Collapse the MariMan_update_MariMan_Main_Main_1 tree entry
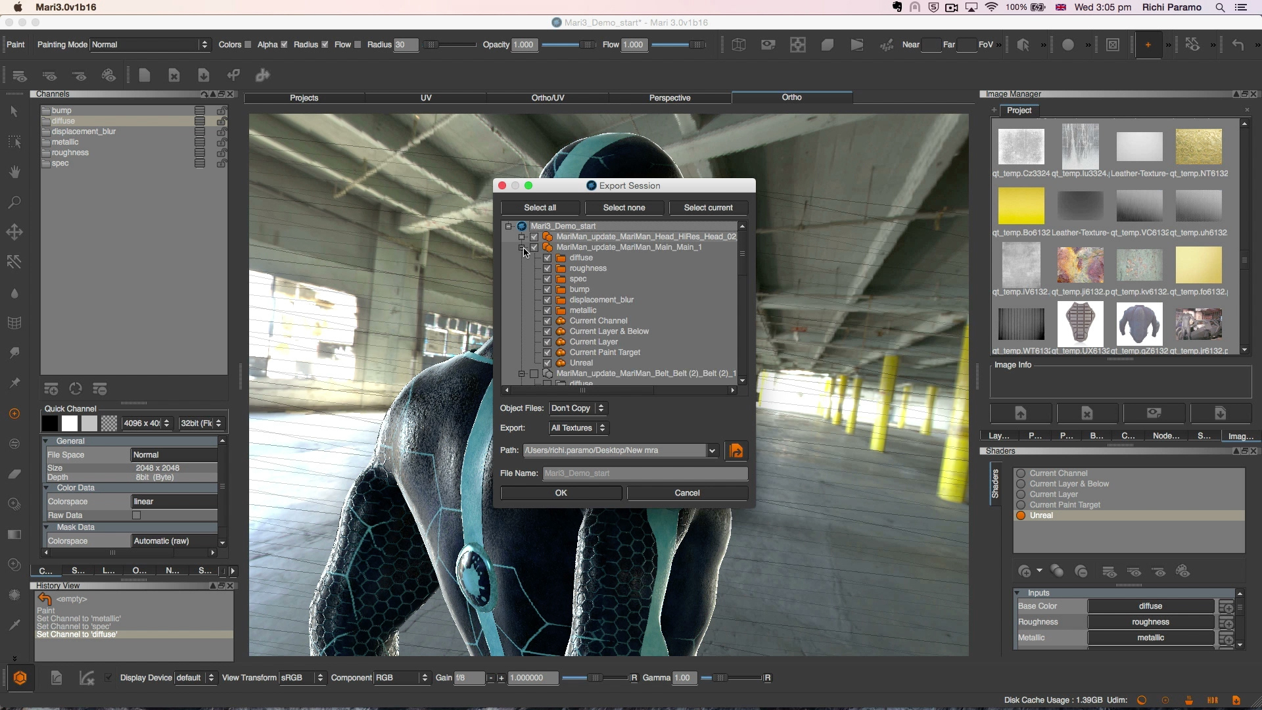 pos(523,247)
